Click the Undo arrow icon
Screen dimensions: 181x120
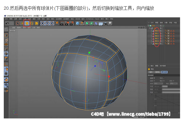point(7,23)
